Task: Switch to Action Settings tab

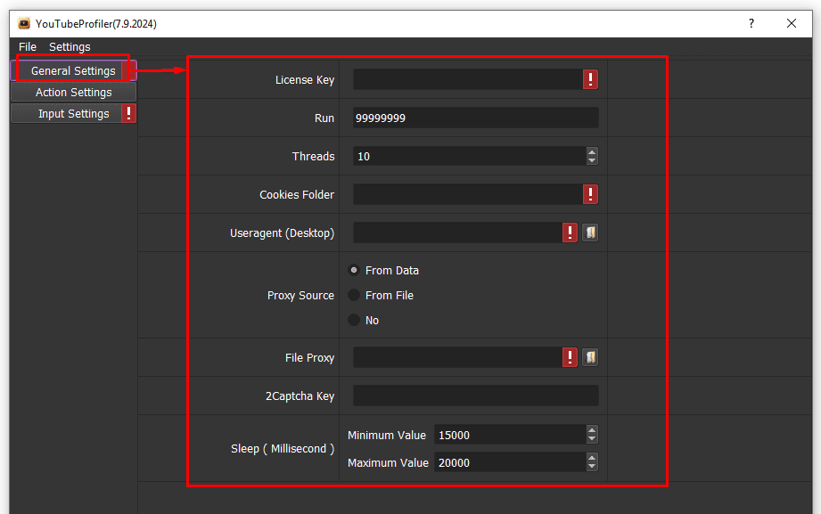Action: click(x=73, y=92)
